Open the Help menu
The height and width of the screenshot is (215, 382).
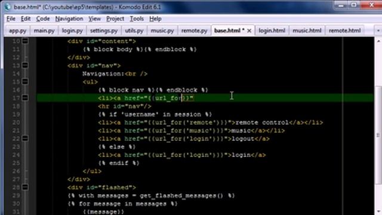[x=155, y=19]
